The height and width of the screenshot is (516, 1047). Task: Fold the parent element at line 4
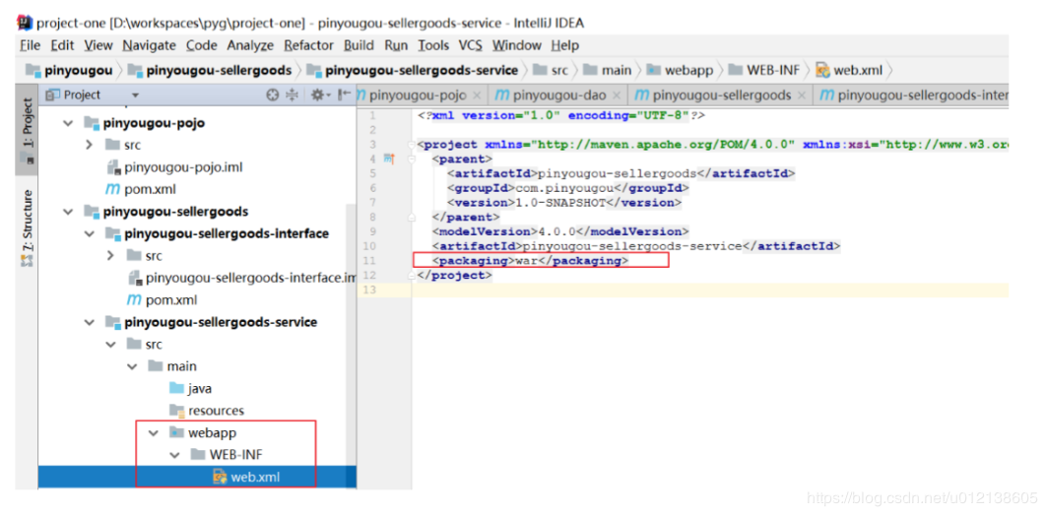click(412, 159)
